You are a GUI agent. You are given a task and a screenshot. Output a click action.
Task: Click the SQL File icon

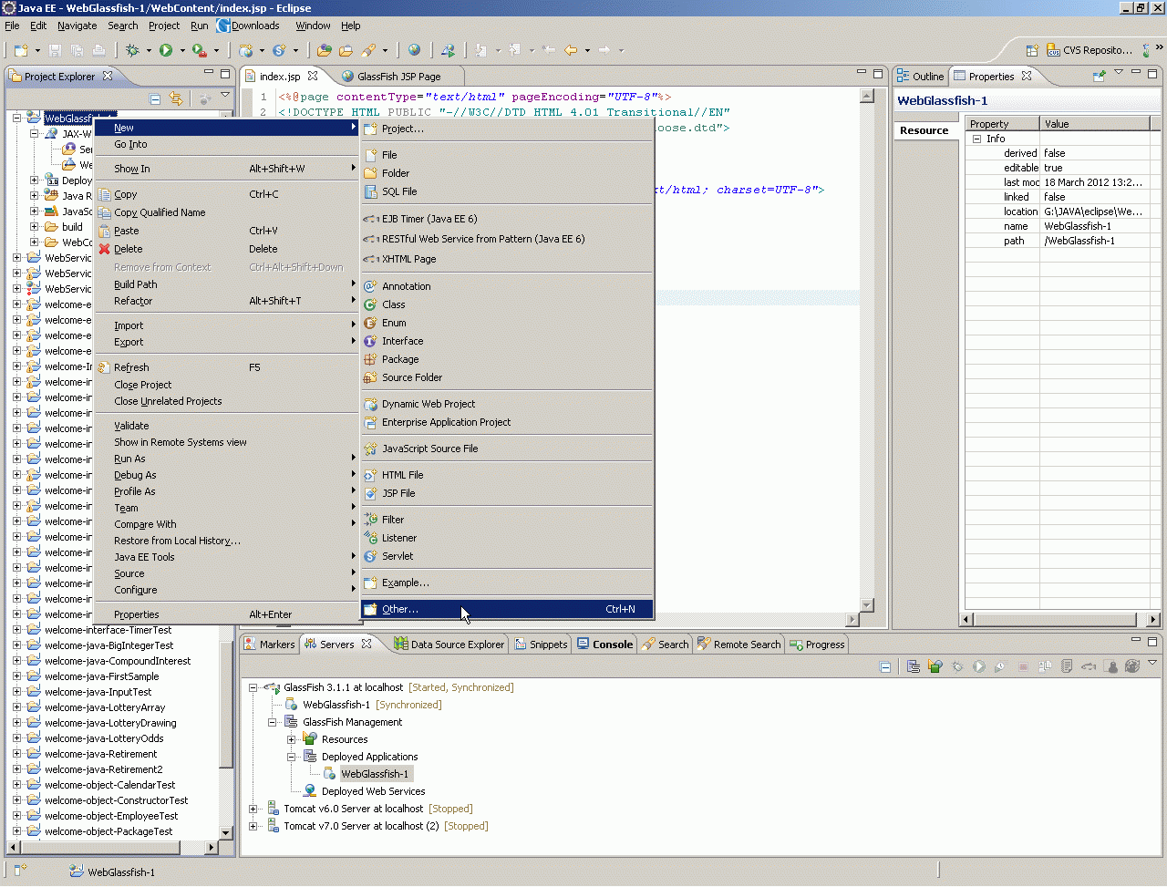click(x=370, y=191)
